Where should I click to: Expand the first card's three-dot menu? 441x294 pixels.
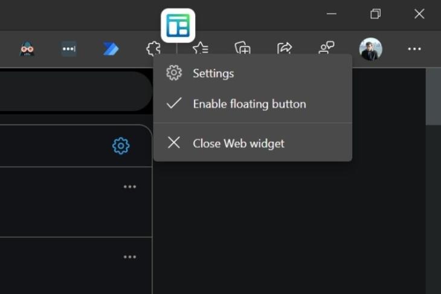(130, 187)
